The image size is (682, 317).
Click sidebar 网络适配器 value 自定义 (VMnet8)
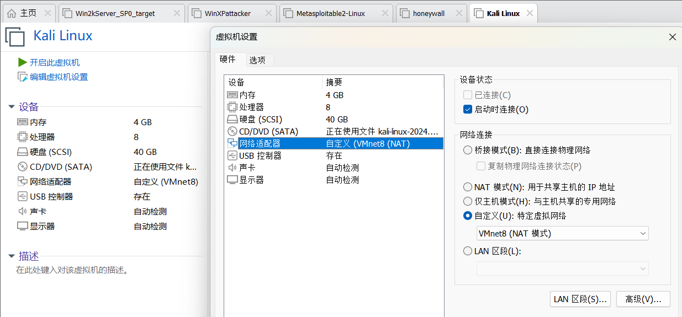click(166, 181)
